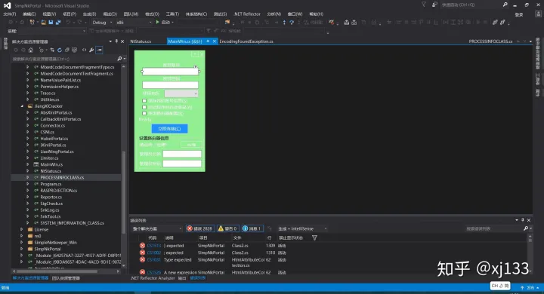The image size is (544, 294).
Task: Click the first text box in the form designer
Action: pyautogui.click(x=170, y=72)
